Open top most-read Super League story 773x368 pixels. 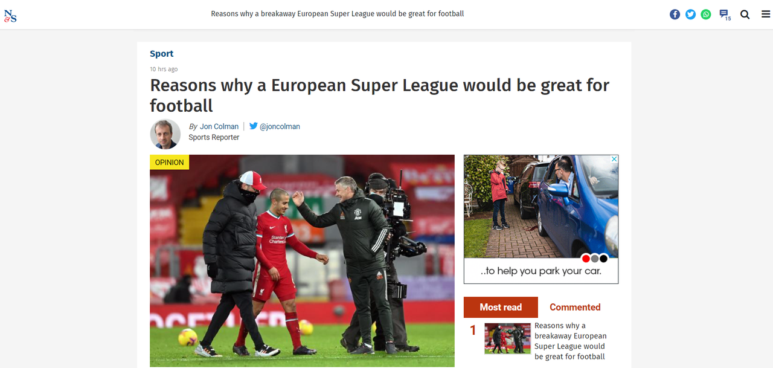(x=570, y=341)
